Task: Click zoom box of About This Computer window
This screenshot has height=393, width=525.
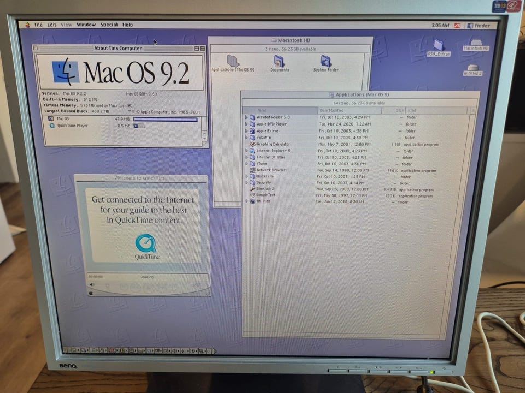Action: [196, 49]
